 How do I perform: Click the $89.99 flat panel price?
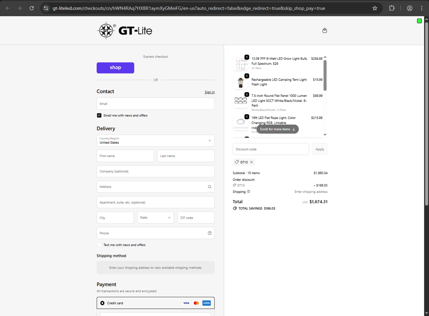click(x=317, y=96)
